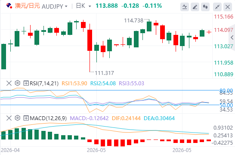Collapse chart with shrink arrows icon
The image size is (235, 155).
[x=217, y=7]
